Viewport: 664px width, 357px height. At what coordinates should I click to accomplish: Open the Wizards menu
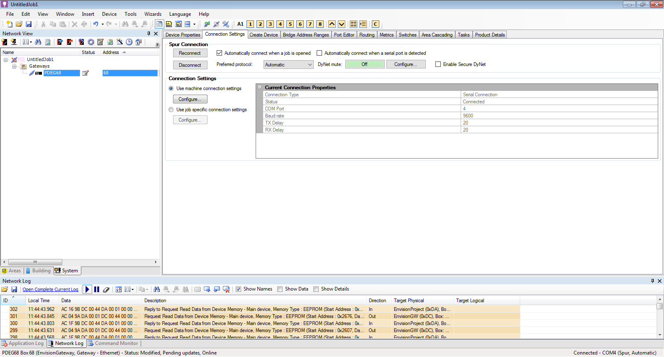[x=153, y=14]
